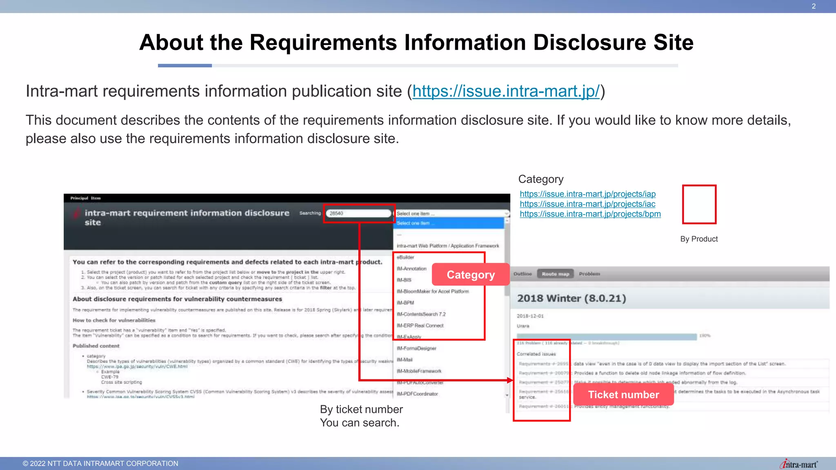Click the intra-mart logo in footer
Viewport: 836px width, 470px height.
pos(799,464)
